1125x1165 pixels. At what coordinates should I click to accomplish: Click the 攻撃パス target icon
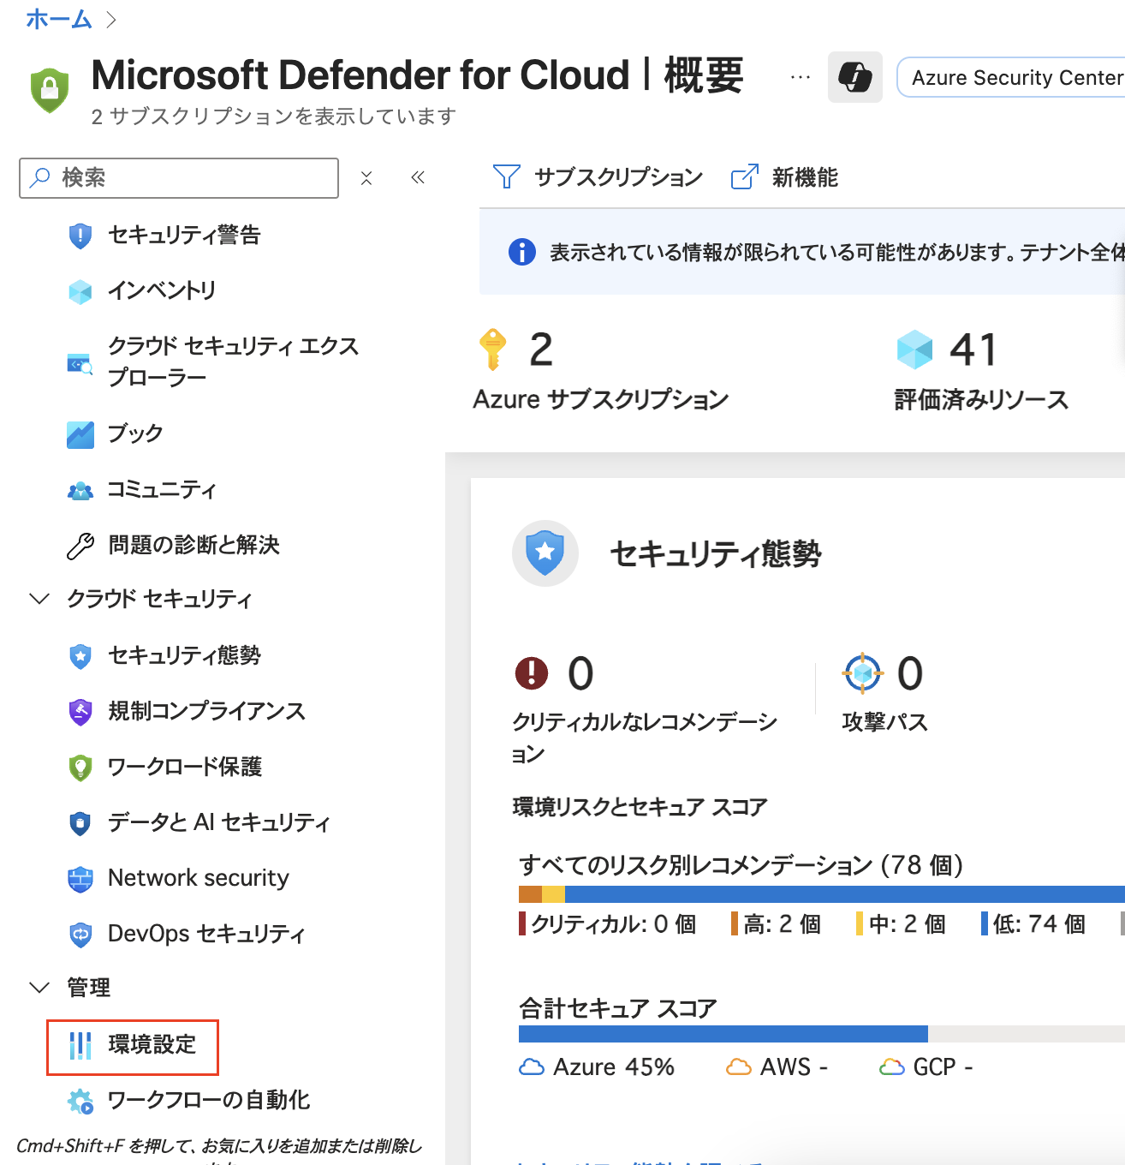[x=863, y=673]
